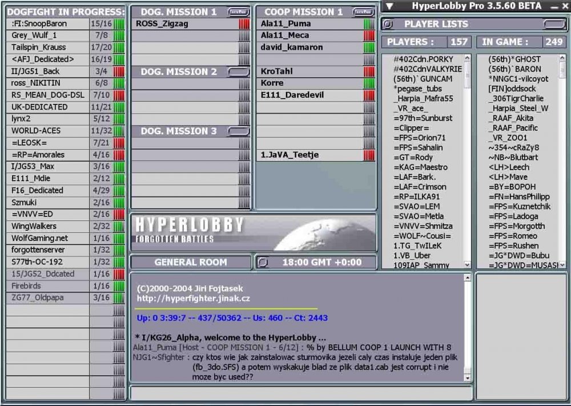Select the Dogfight In Progress header
The image size is (571, 406).
[66, 12]
